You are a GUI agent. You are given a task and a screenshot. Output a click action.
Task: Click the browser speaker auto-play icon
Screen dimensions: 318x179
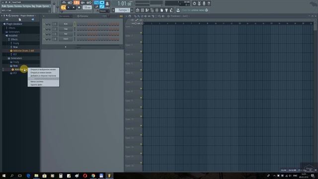[33, 19]
